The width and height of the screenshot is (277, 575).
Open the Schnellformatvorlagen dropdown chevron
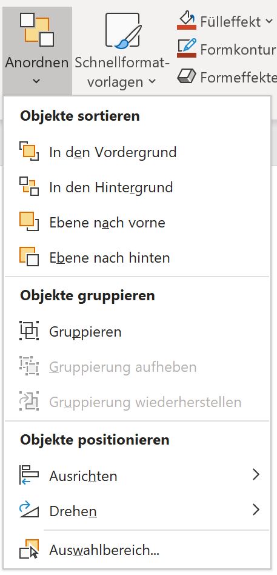pos(152,81)
